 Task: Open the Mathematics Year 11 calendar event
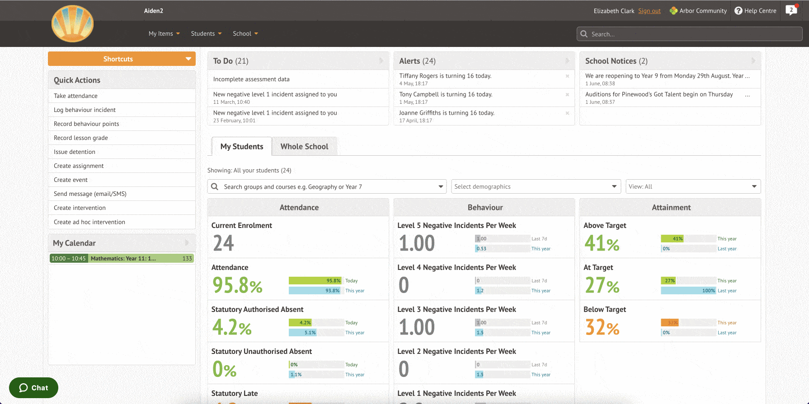tap(122, 259)
